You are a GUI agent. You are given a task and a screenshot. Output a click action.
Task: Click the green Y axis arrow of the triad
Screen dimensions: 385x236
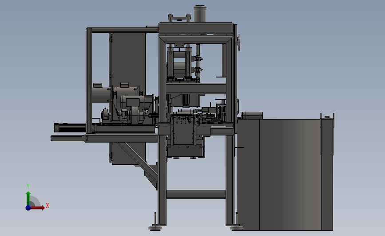click(28, 198)
